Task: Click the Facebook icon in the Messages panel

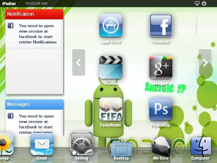Action: (x=11, y=116)
